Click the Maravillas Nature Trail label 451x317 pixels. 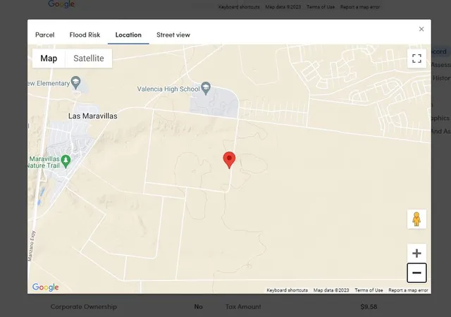point(44,162)
